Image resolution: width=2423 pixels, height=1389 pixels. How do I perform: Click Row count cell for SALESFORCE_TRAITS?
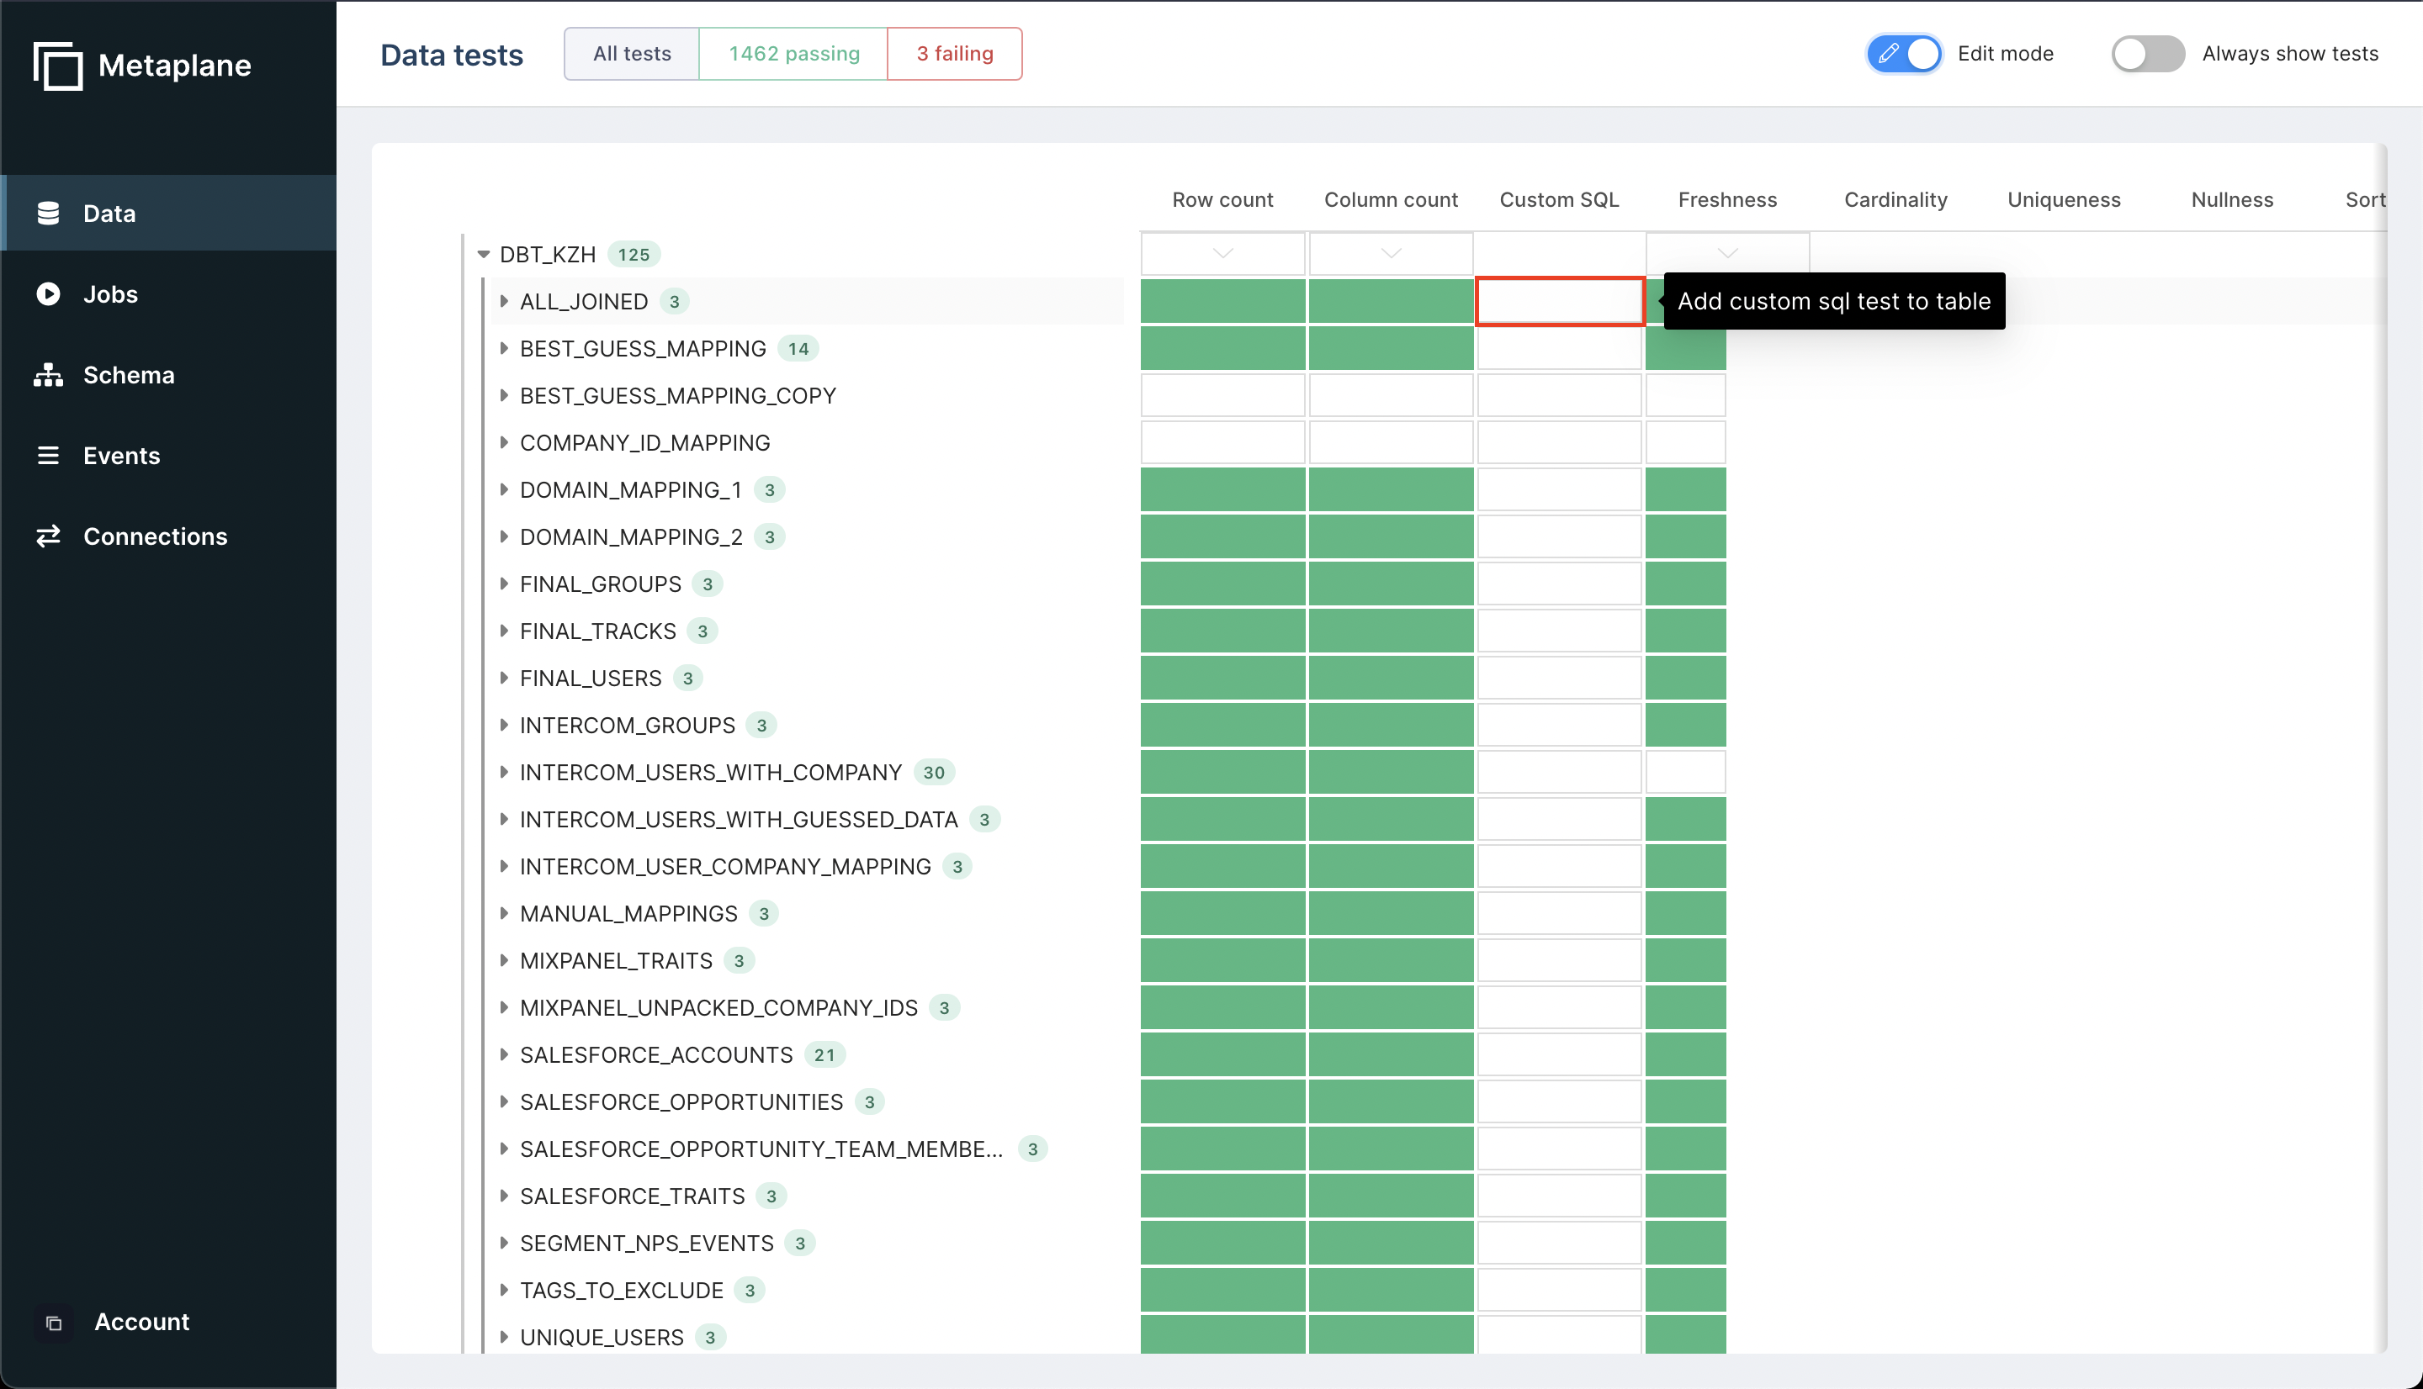pos(1222,1196)
